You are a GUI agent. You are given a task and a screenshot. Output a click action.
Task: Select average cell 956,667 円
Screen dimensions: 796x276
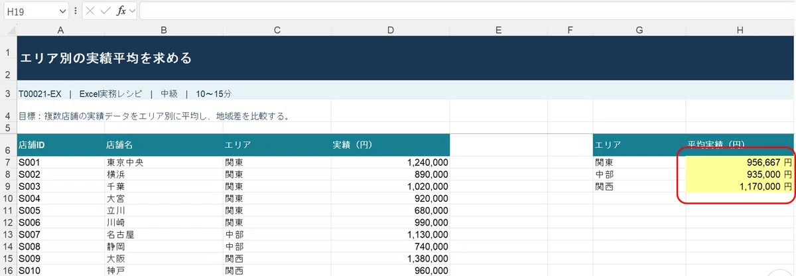tap(740, 162)
